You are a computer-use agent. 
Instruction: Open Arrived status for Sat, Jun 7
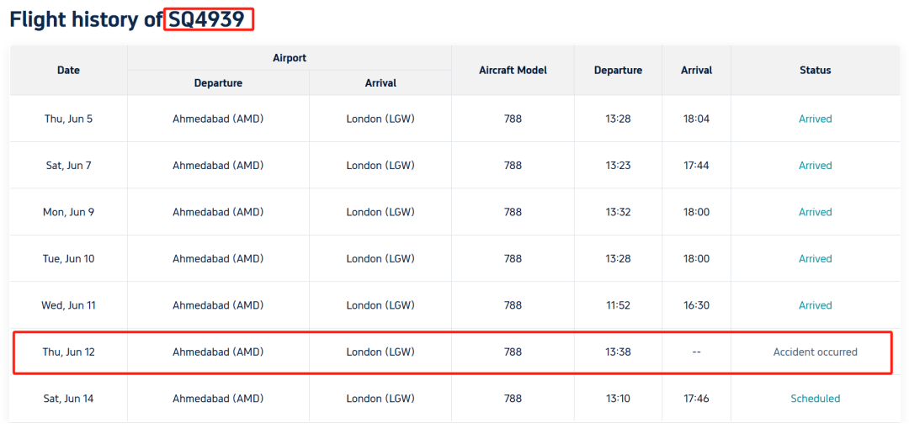click(815, 166)
